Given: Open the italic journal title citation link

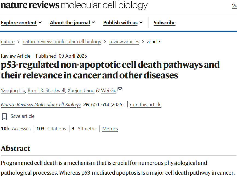Looking at the screenshot, I should tap(41, 105).
